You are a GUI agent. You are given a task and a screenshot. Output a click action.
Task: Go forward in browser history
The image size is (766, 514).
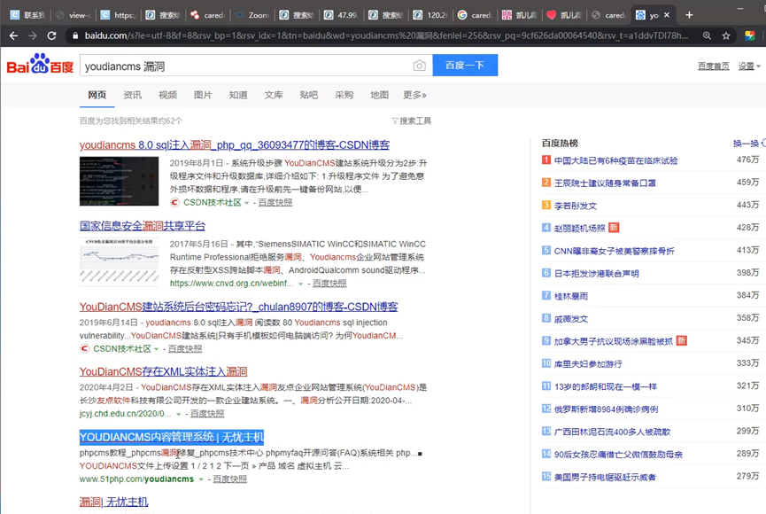(32, 35)
